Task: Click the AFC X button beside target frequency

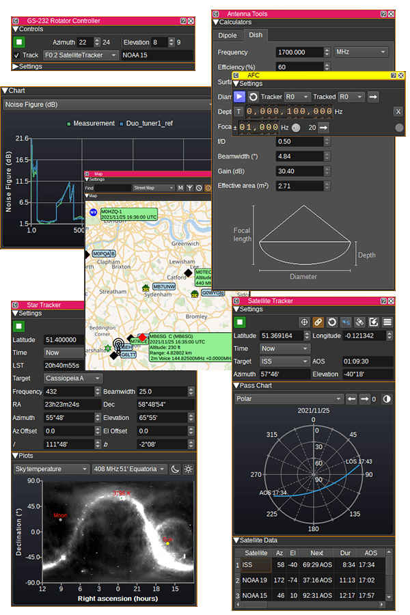Action: click(398, 112)
